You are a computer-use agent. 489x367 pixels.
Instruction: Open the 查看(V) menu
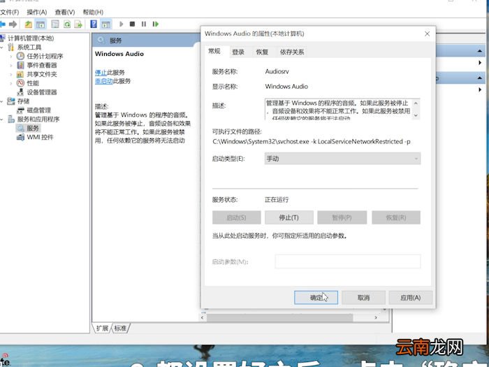(65, 12)
